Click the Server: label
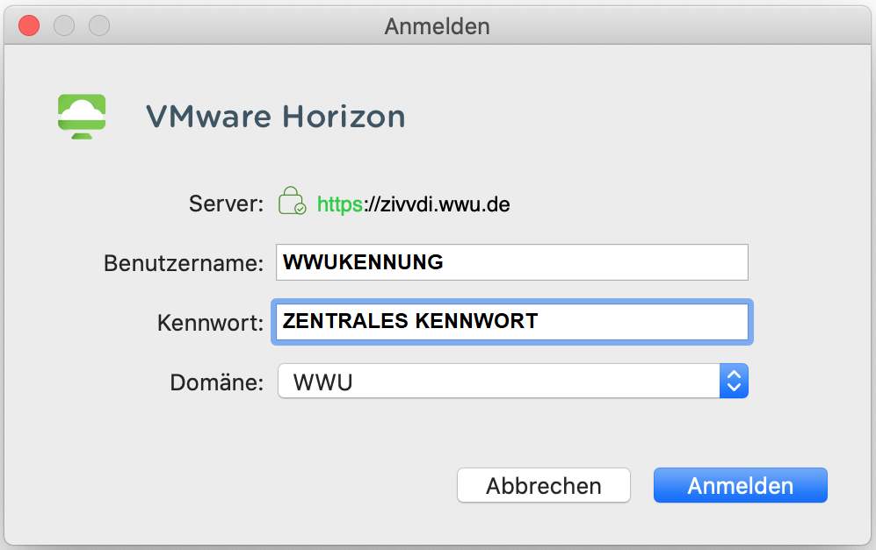 click(226, 204)
